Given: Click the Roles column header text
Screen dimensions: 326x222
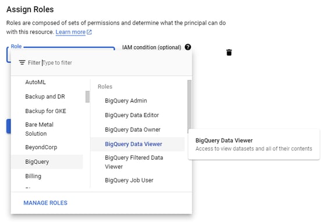Looking at the screenshot, I should coord(105,87).
